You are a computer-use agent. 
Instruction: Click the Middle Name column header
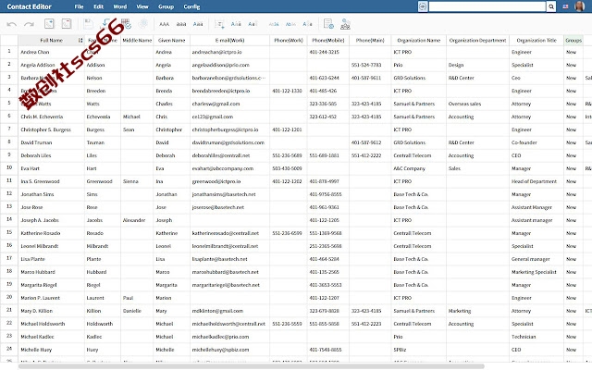[x=137, y=41]
